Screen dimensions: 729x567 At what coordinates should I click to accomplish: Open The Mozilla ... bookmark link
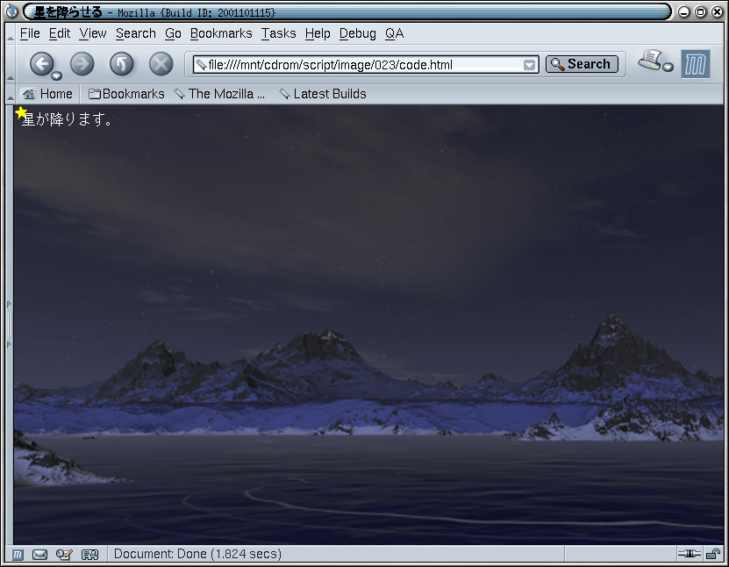220,94
